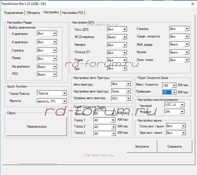The width and height of the screenshot is (197, 175).
Task: Expand the Яркость brightness dropdown
Action: (x=64, y=101)
